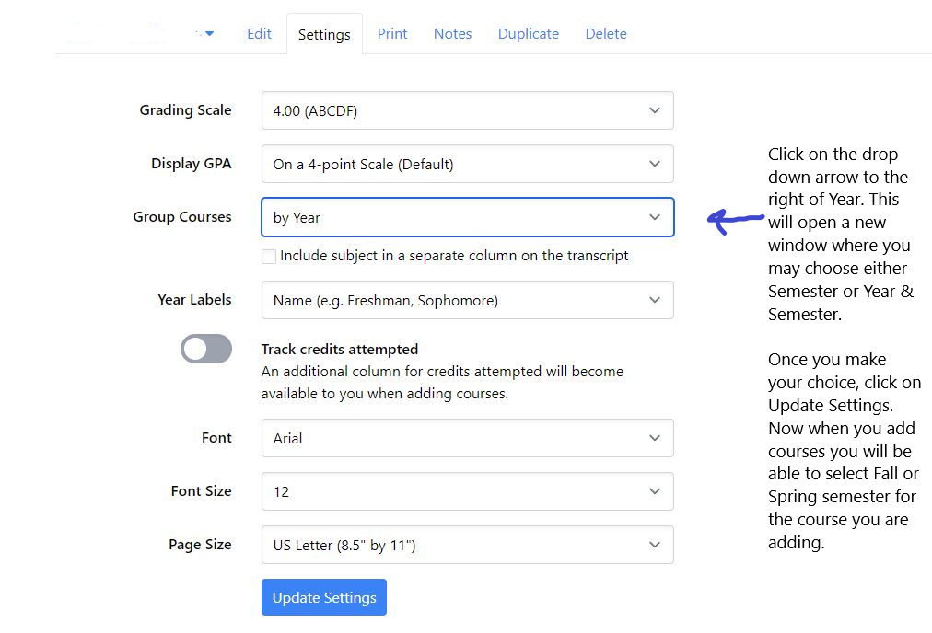
Task: Click the Track credits attempted label
Action: 340,349
